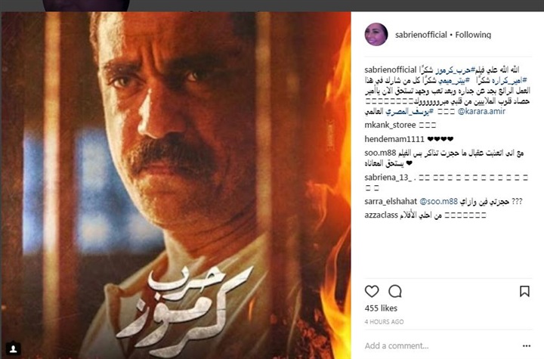Viewport: 544px width, 359px height.
Task: Open sabrienofficial username in the post header
Action: (421, 35)
